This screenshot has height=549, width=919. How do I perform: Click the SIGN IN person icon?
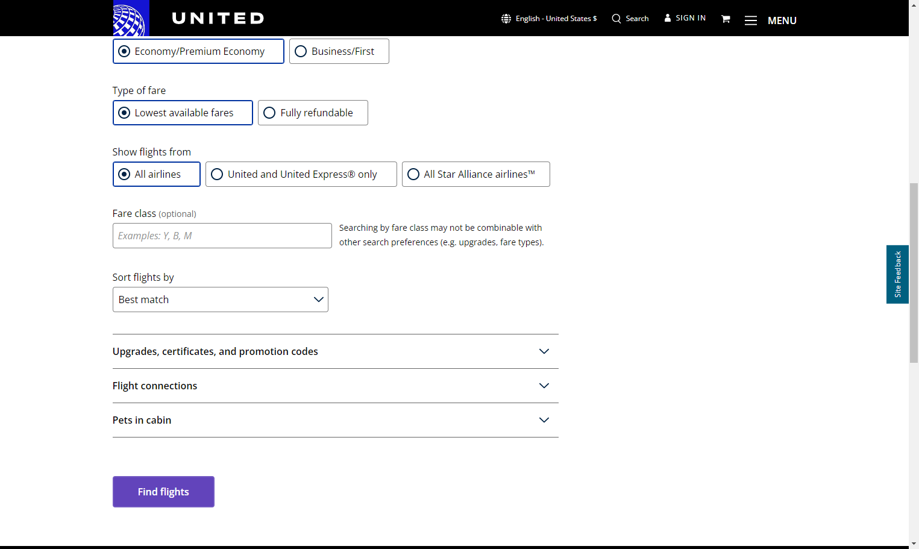[668, 18]
